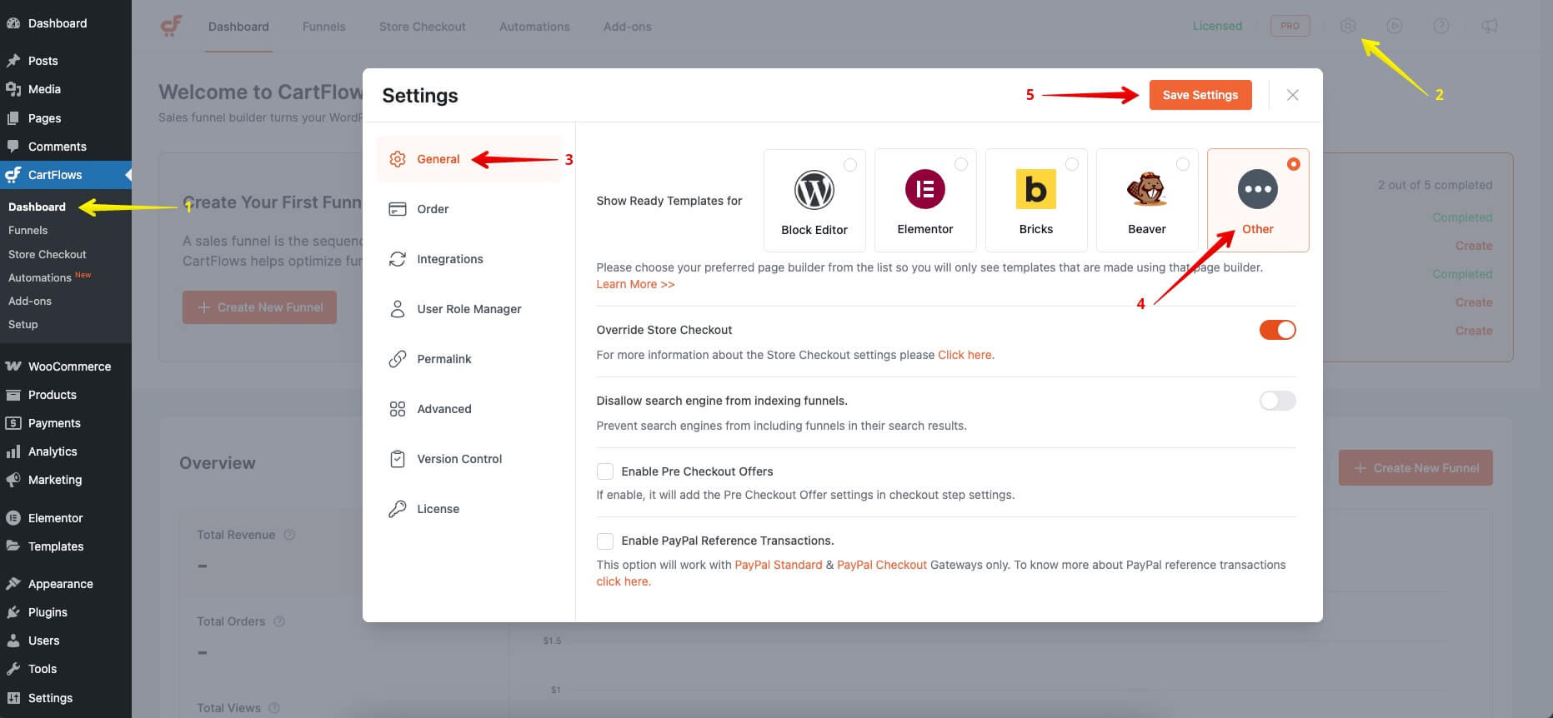Choose Block Editor radio button

pyautogui.click(x=850, y=165)
